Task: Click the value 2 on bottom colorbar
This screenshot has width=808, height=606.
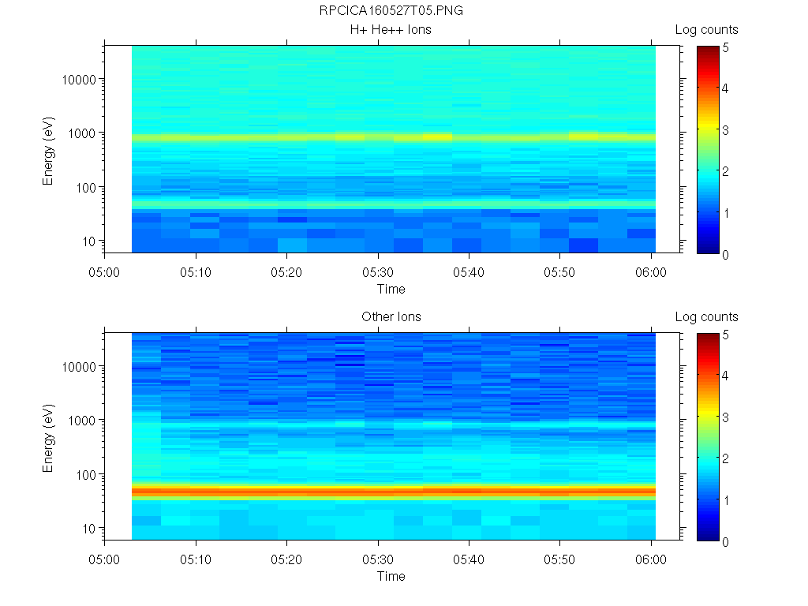Action: tap(726, 458)
